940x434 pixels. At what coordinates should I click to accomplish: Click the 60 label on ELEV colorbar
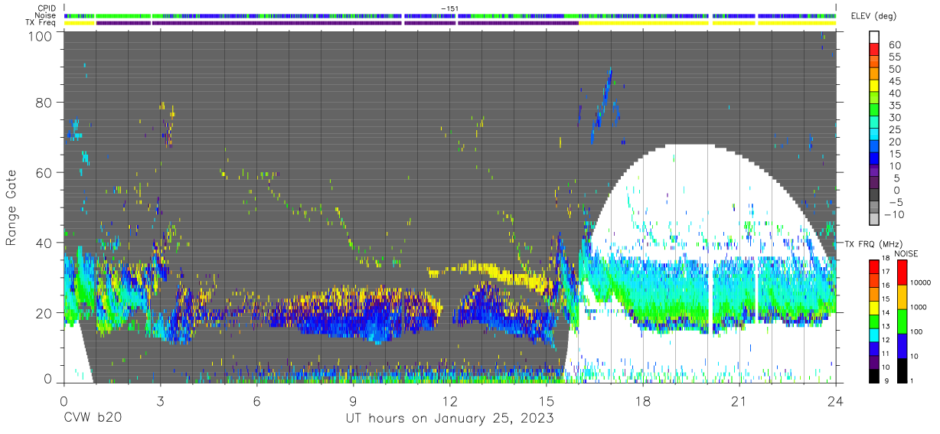[x=893, y=44]
